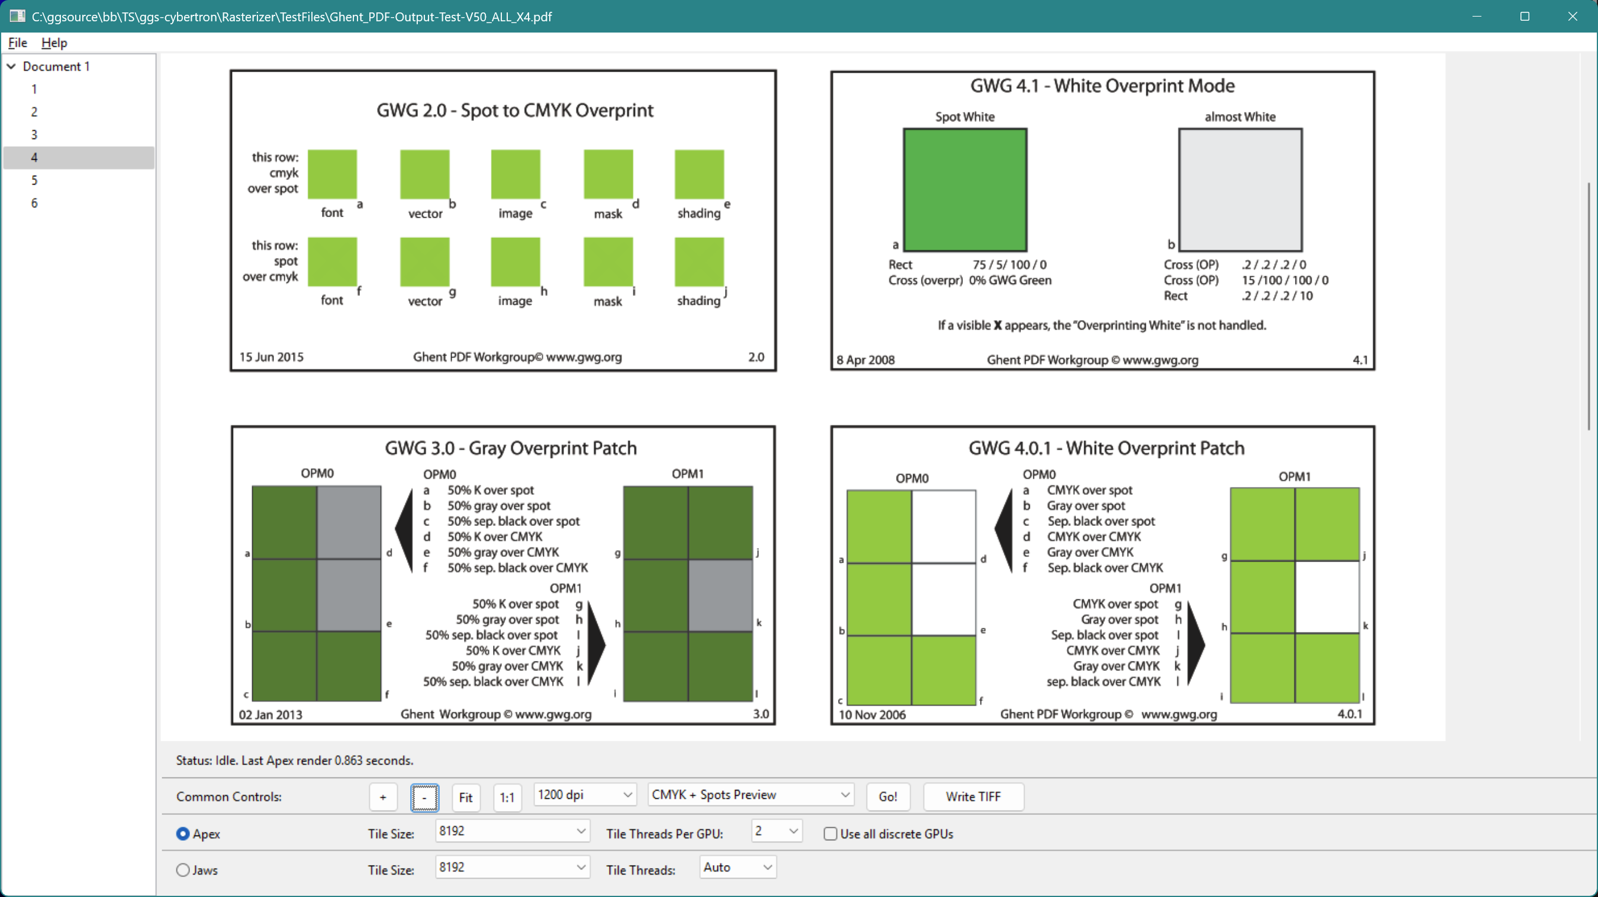Image resolution: width=1598 pixels, height=897 pixels.
Task: Close the window with X button
Action: tap(1572, 16)
